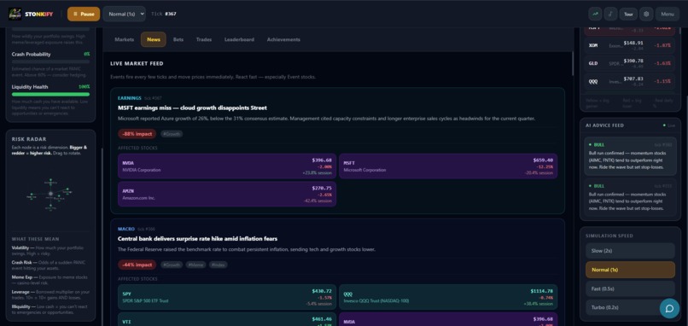
Task: Open the MSFT Microsoft Corporation stock card
Action: (448, 166)
